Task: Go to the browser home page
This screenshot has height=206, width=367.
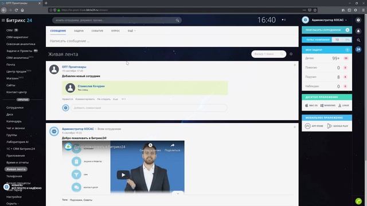Action: [x=22, y=10]
